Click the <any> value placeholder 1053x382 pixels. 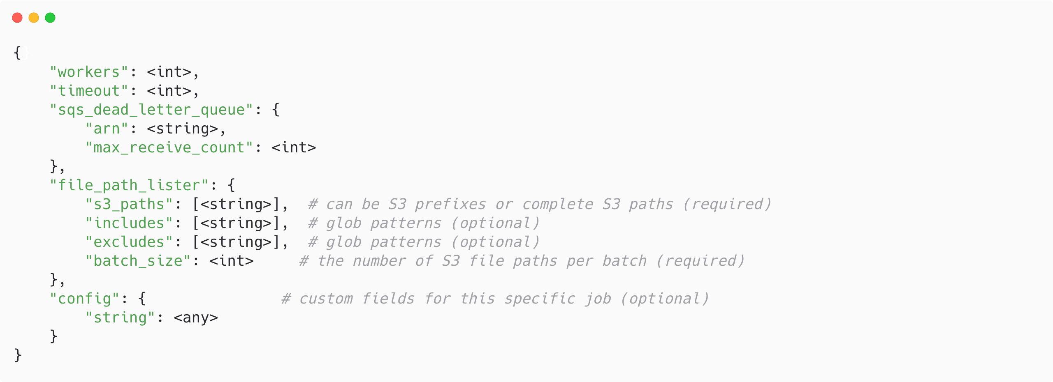(196, 318)
